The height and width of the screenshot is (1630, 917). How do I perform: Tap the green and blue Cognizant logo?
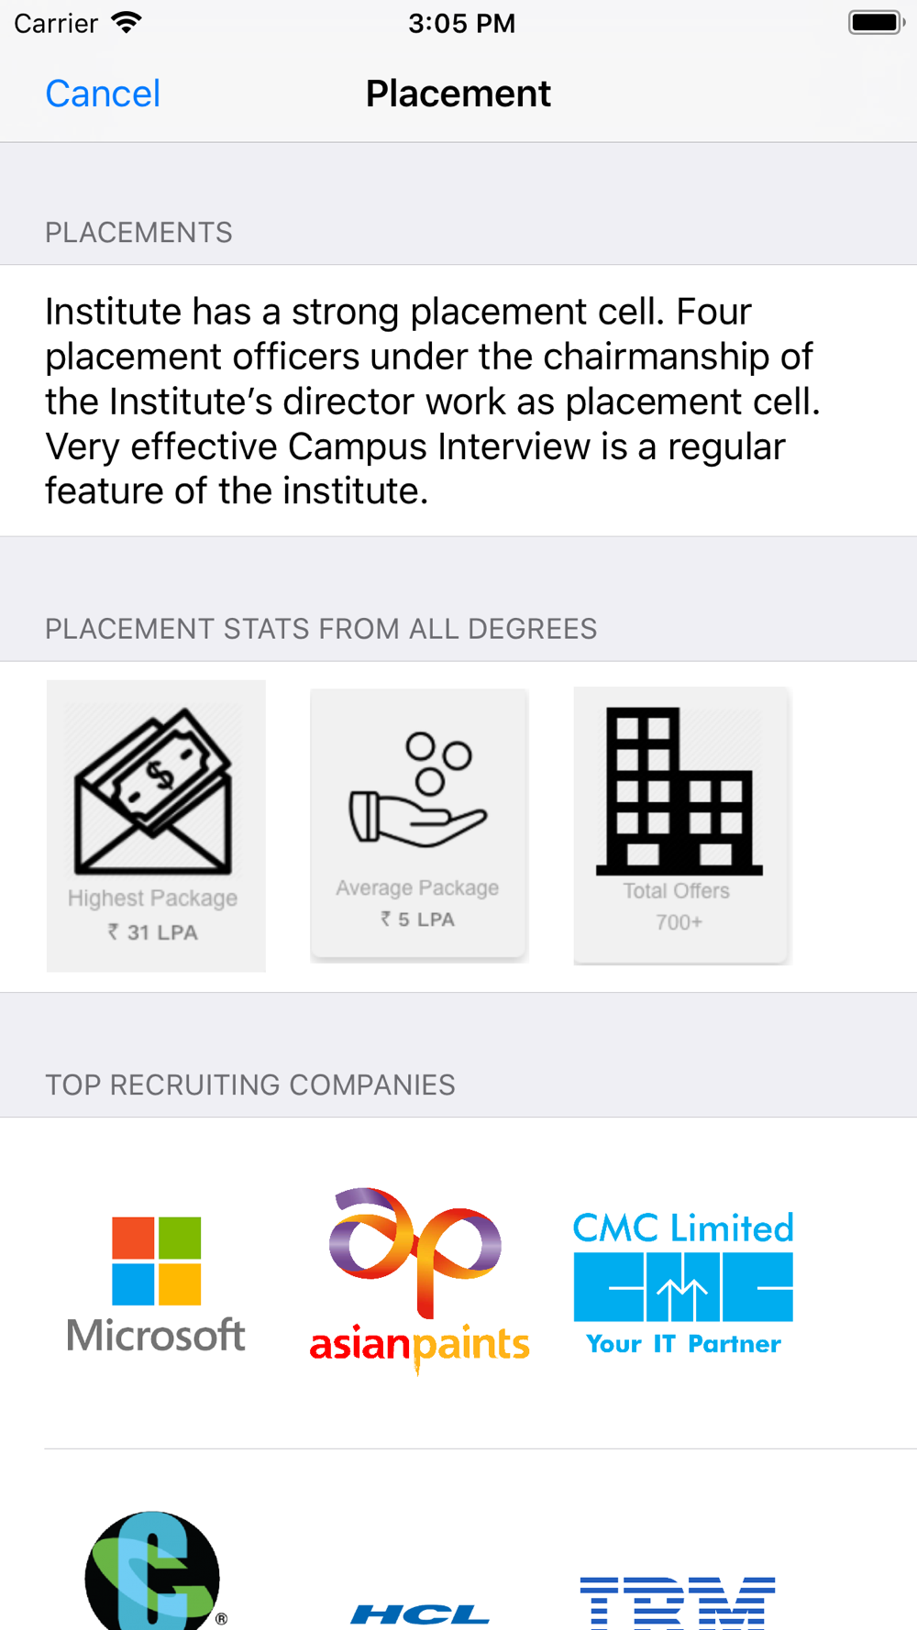pos(153,1571)
